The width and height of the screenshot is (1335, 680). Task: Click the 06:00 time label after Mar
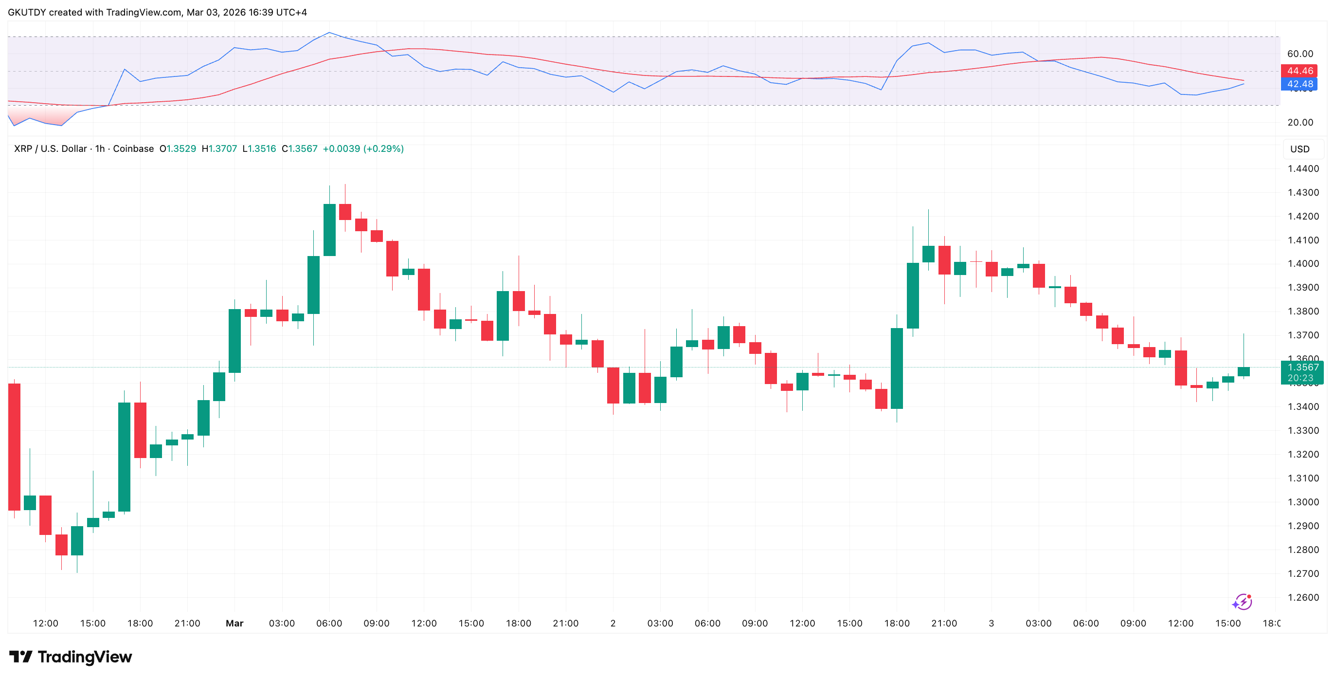click(x=329, y=623)
